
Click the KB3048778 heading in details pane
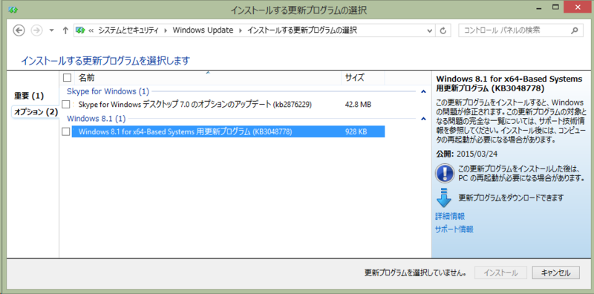pos(509,84)
